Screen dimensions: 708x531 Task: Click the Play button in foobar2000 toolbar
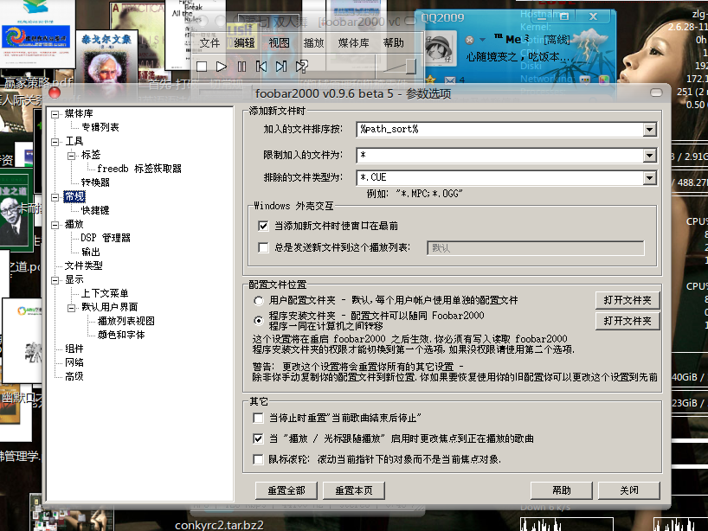point(222,67)
